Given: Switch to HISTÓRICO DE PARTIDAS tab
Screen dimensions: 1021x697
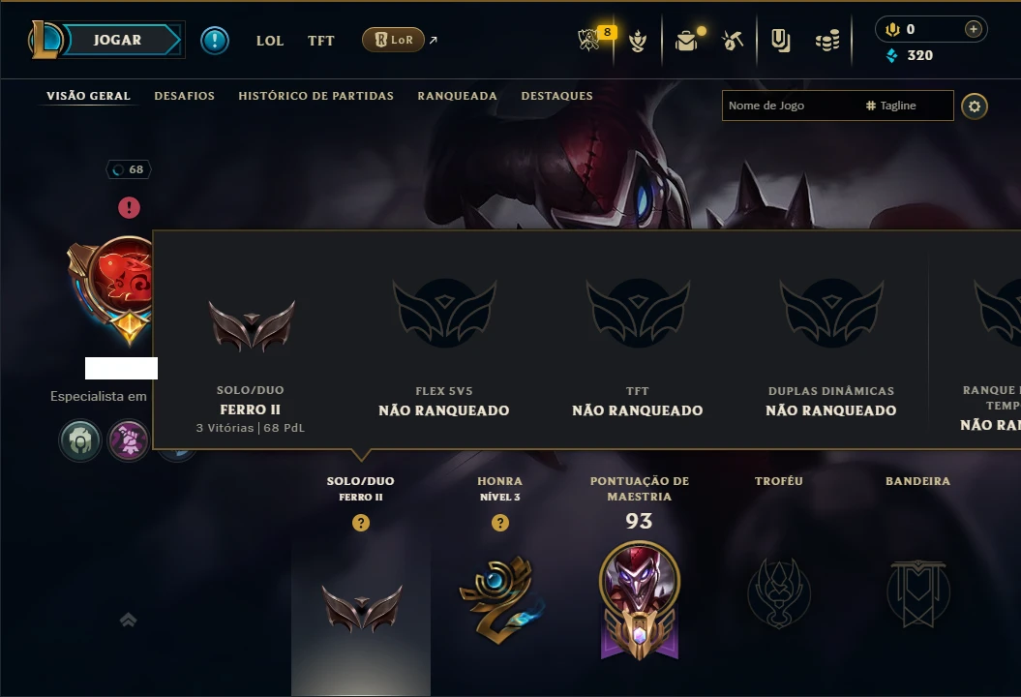Looking at the screenshot, I should (315, 96).
